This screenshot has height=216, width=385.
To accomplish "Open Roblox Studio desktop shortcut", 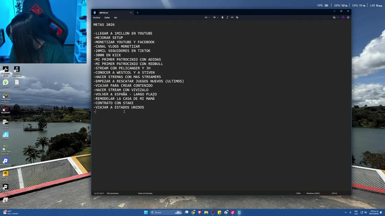I will pos(5,189).
